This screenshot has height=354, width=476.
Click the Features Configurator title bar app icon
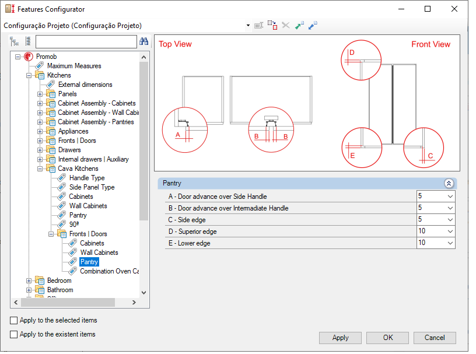pyautogui.click(x=10, y=9)
